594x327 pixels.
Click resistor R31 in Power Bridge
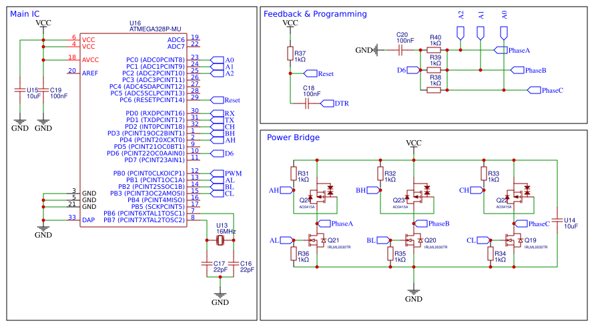(294, 174)
